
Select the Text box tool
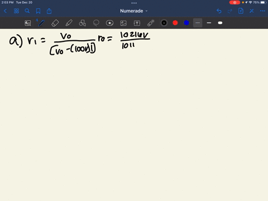pyautogui.click(x=137, y=23)
